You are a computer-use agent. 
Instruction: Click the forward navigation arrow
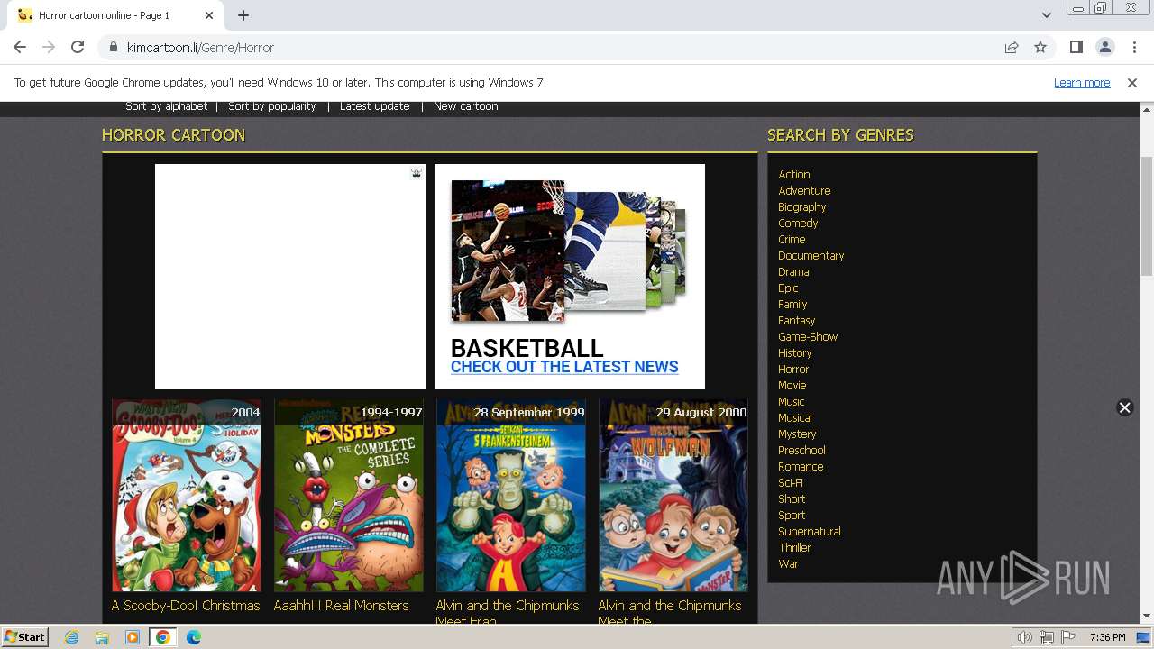coord(49,48)
